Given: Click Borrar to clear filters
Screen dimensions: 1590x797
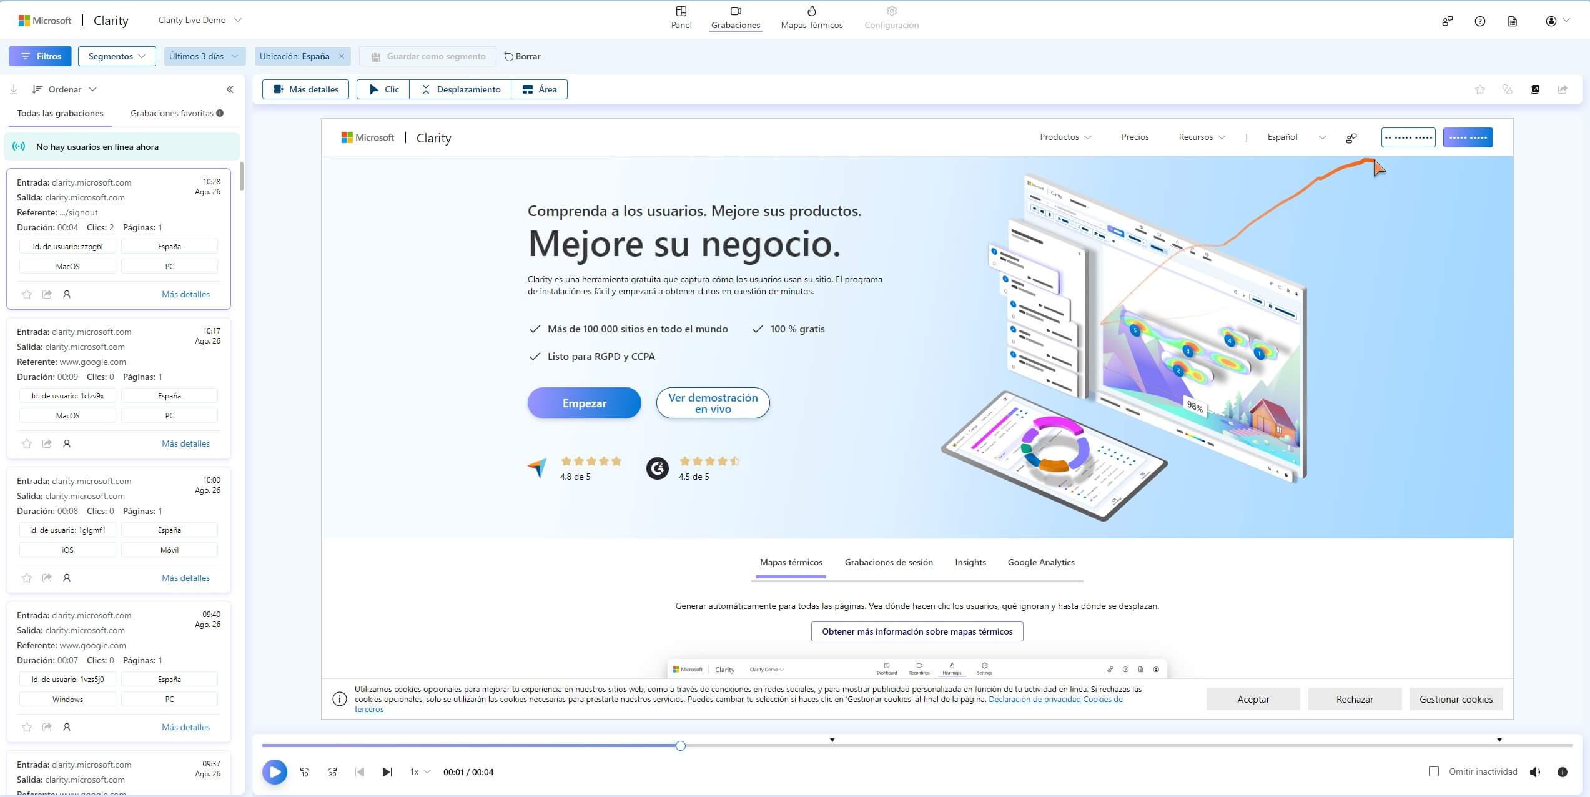Looking at the screenshot, I should coord(522,56).
